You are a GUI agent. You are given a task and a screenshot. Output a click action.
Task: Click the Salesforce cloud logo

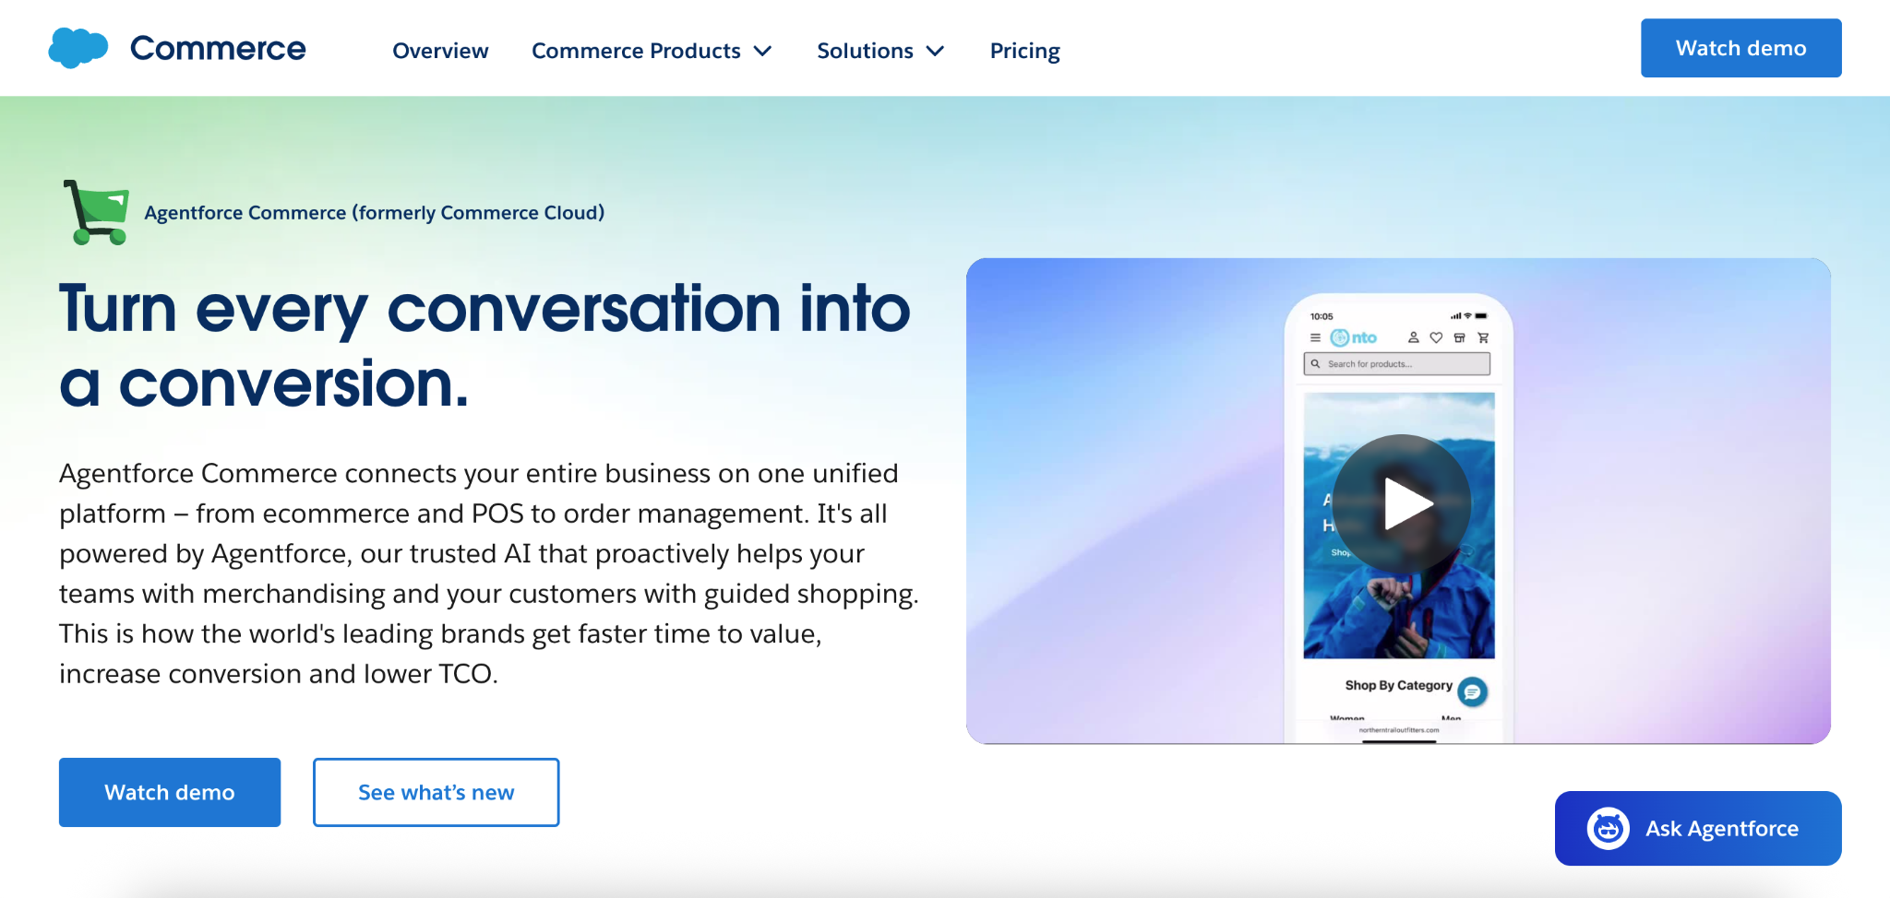click(x=78, y=48)
